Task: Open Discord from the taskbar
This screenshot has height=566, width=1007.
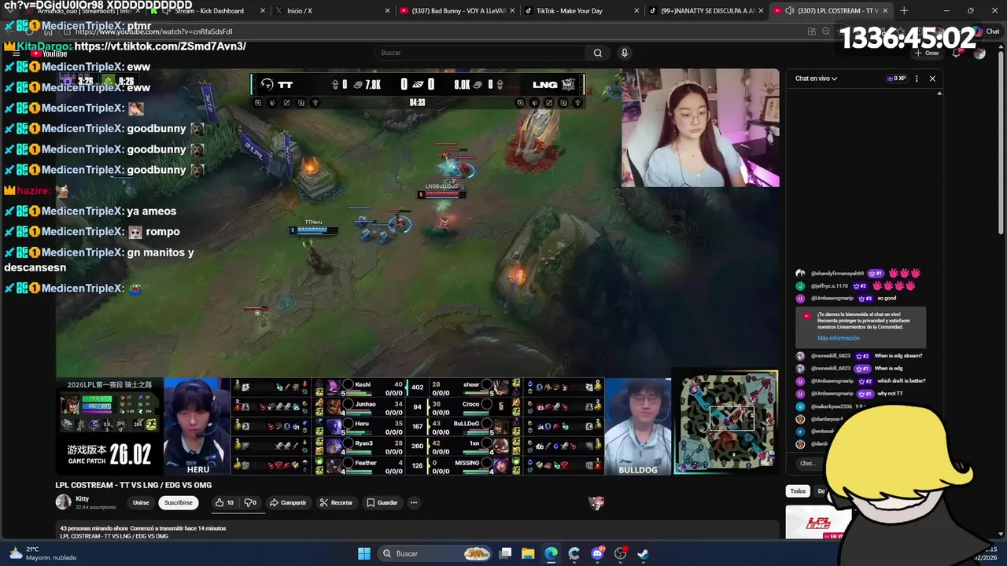Action: tap(597, 553)
